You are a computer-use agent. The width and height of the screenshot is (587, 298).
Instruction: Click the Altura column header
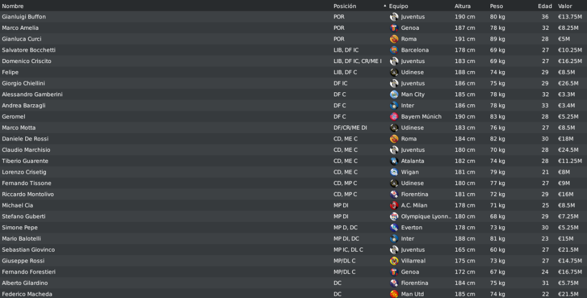point(462,6)
